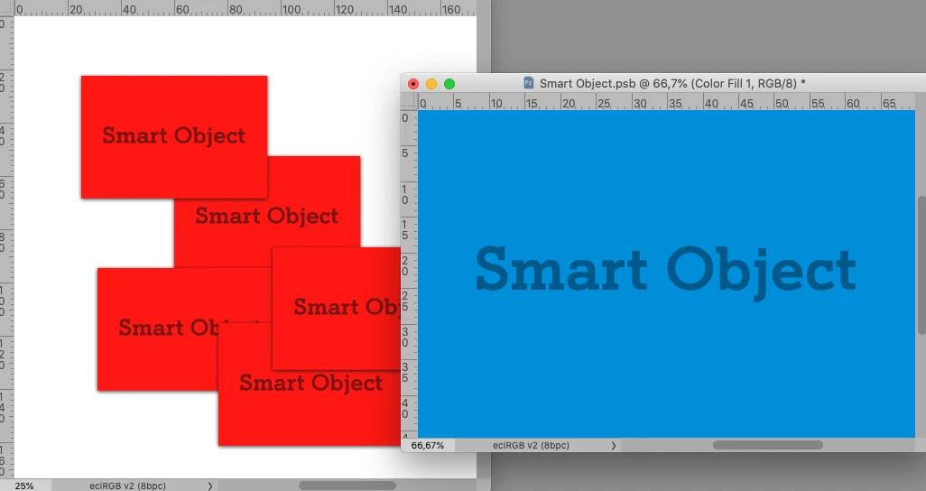Click eciRGB v2 (8bpc) status in Smart Object.psb window
Screen dimensions: 926x491
coord(531,446)
